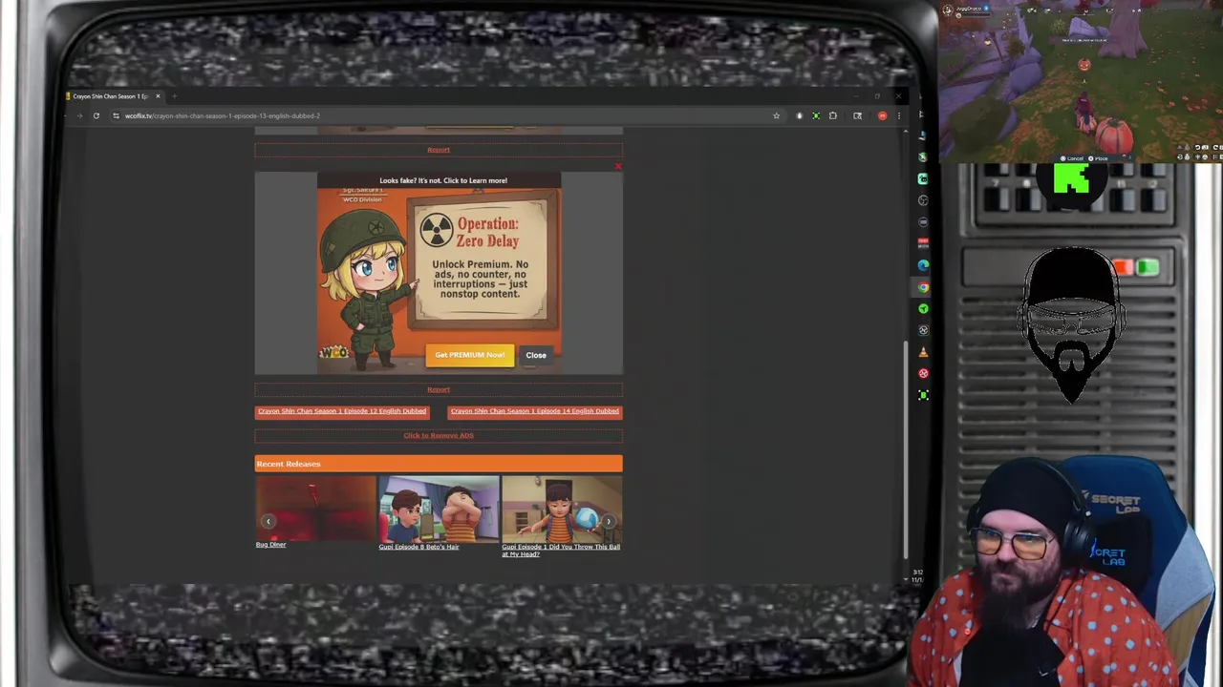
Task: Reload the page in Chrome
Action: (x=96, y=115)
